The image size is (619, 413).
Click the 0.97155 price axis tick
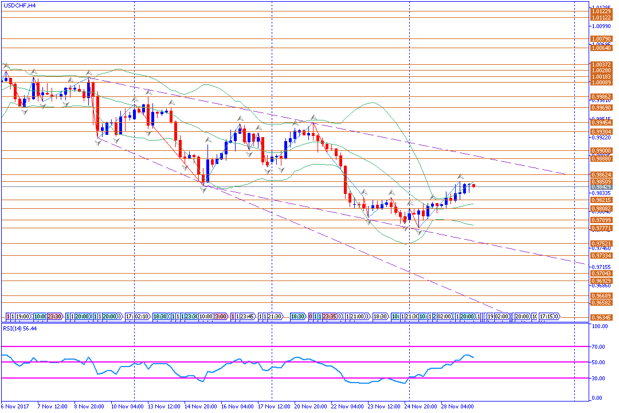[602, 267]
